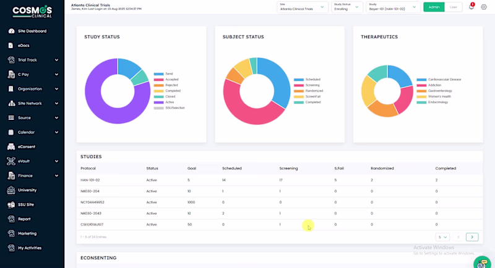Click the Marketing icon
This screenshot has width=495, height=268.
click(x=11, y=233)
